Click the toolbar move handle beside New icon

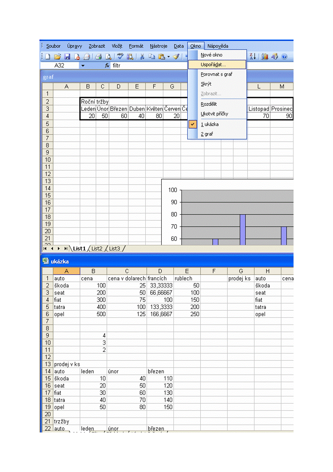click(42, 56)
